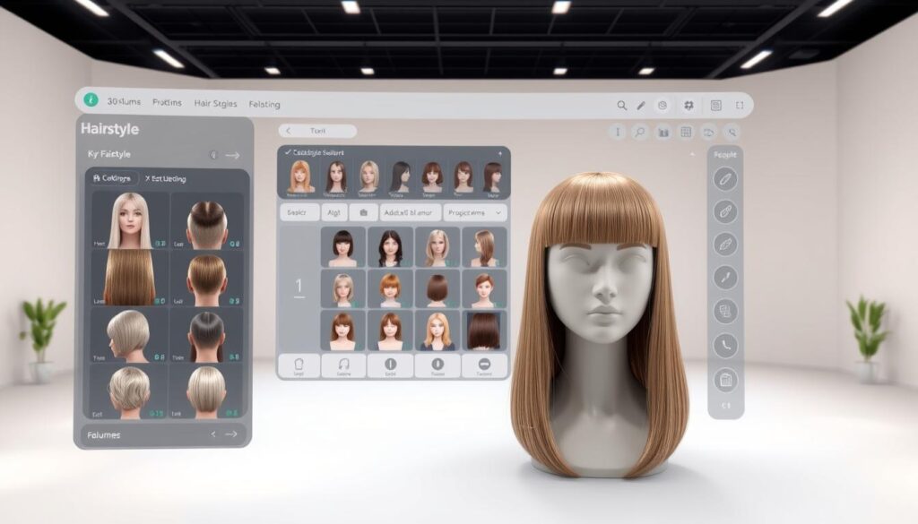918x524 pixels.
Task: Click the minus circle button in the bottom action row
Action: [x=484, y=366]
